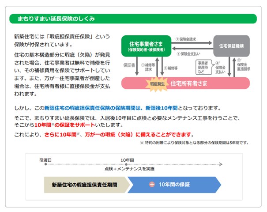This screenshot has height=212, width=267.
Task: Click the gray 住宅保証機構 box
Action: click(231, 46)
